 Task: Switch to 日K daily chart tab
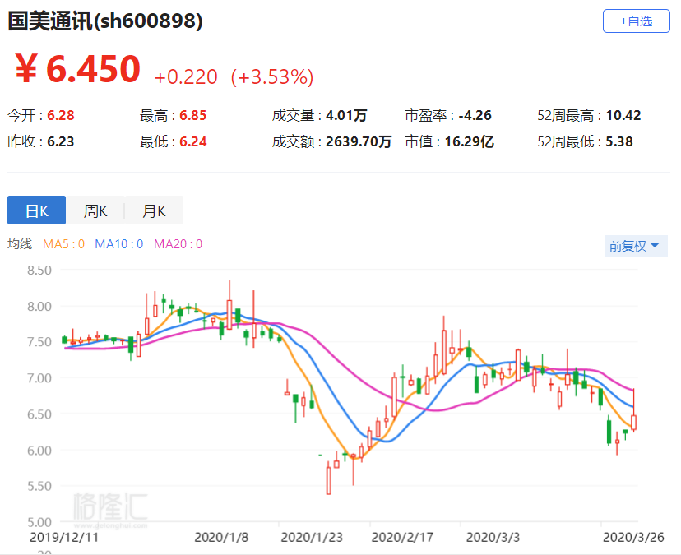pyautogui.click(x=36, y=210)
